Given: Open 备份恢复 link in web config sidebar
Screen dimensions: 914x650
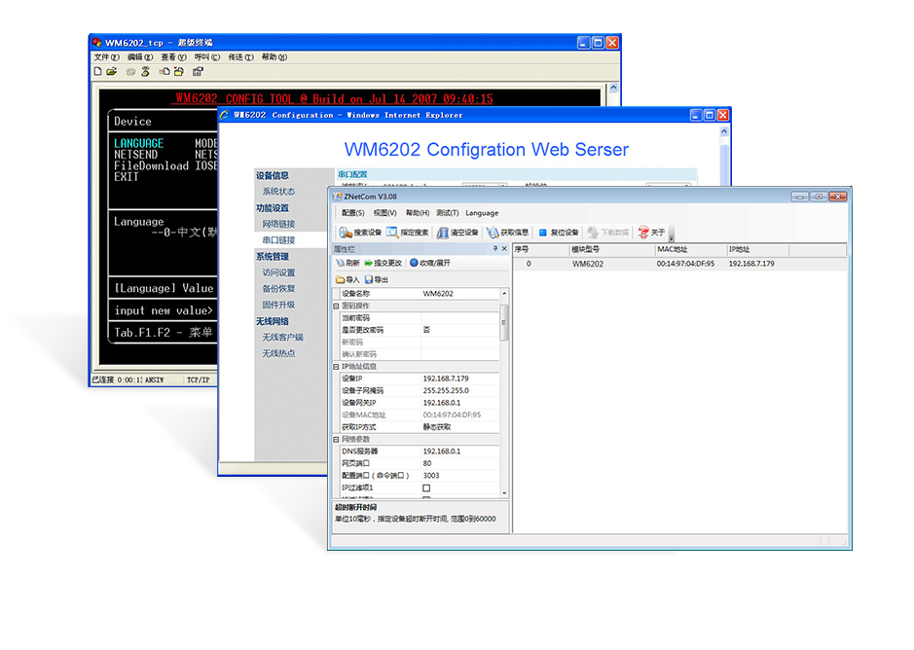Looking at the screenshot, I should point(278,289).
